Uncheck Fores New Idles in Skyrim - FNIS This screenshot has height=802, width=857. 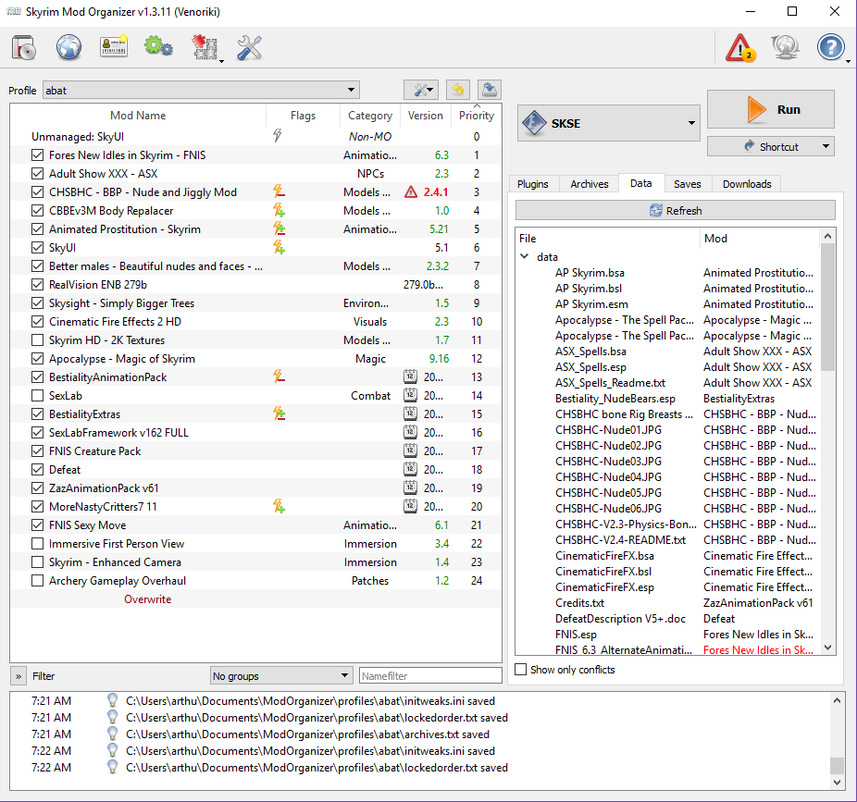pos(37,155)
